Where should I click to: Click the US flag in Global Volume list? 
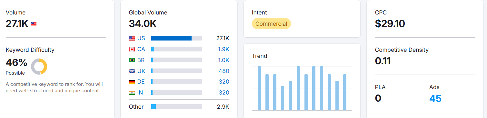click(x=132, y=38)
